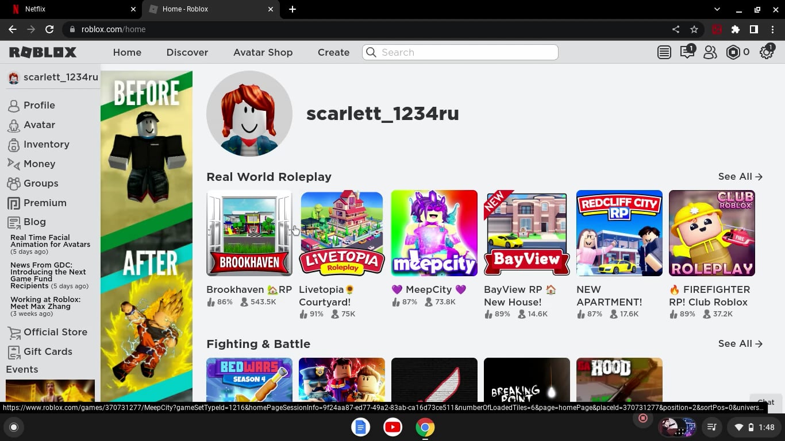The width and height of the screenshot is (785, 441).
Task: Open the Redcliff City RP game tile
Action: tap(619, 233)
